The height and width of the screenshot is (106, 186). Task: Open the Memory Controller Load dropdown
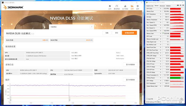click(x=160, y=39)
